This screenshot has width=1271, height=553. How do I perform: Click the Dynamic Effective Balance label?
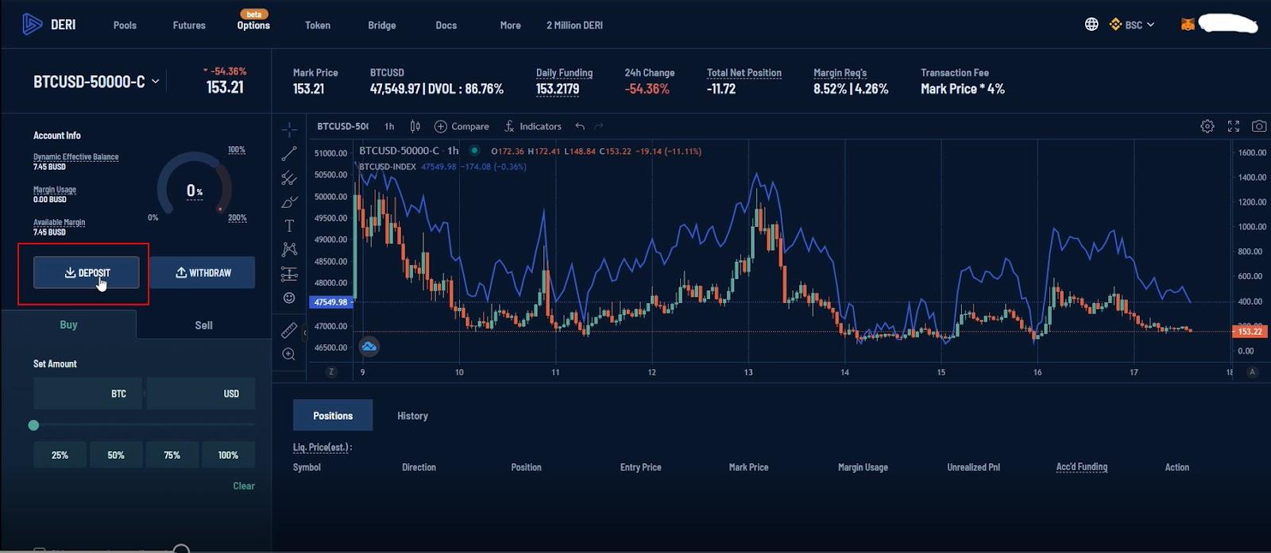point(75,157)
